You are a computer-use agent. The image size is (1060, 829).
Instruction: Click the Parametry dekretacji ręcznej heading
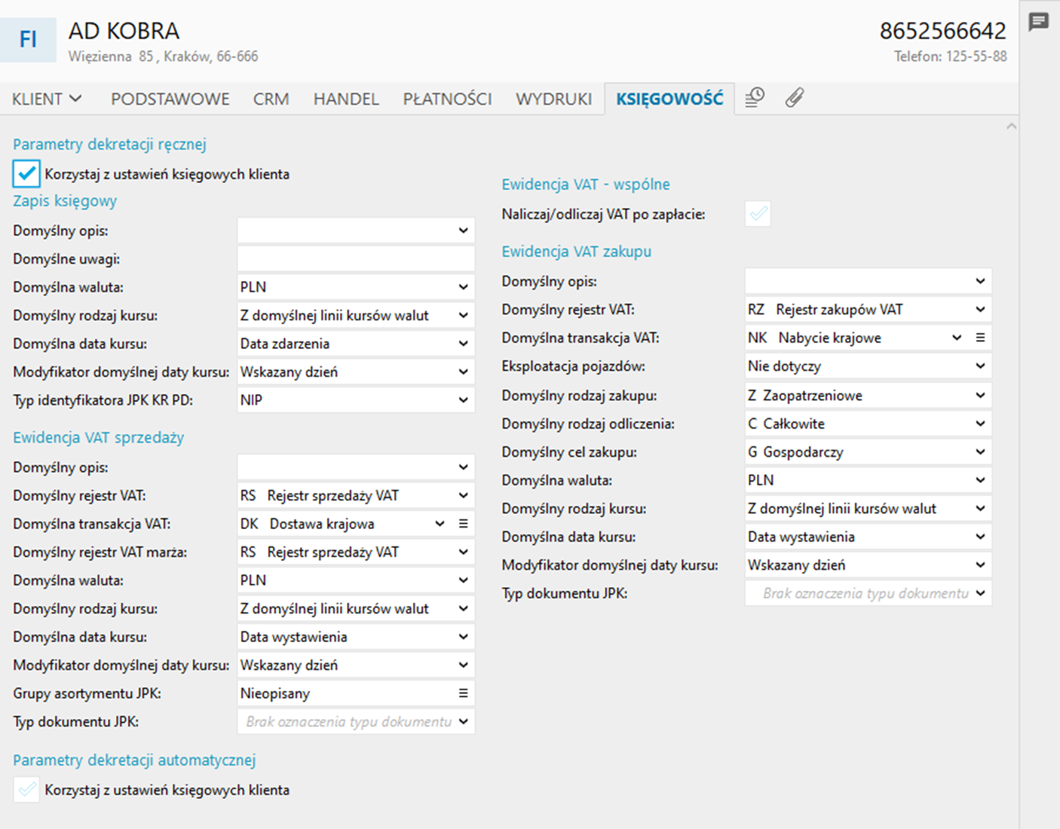[109, 144]
